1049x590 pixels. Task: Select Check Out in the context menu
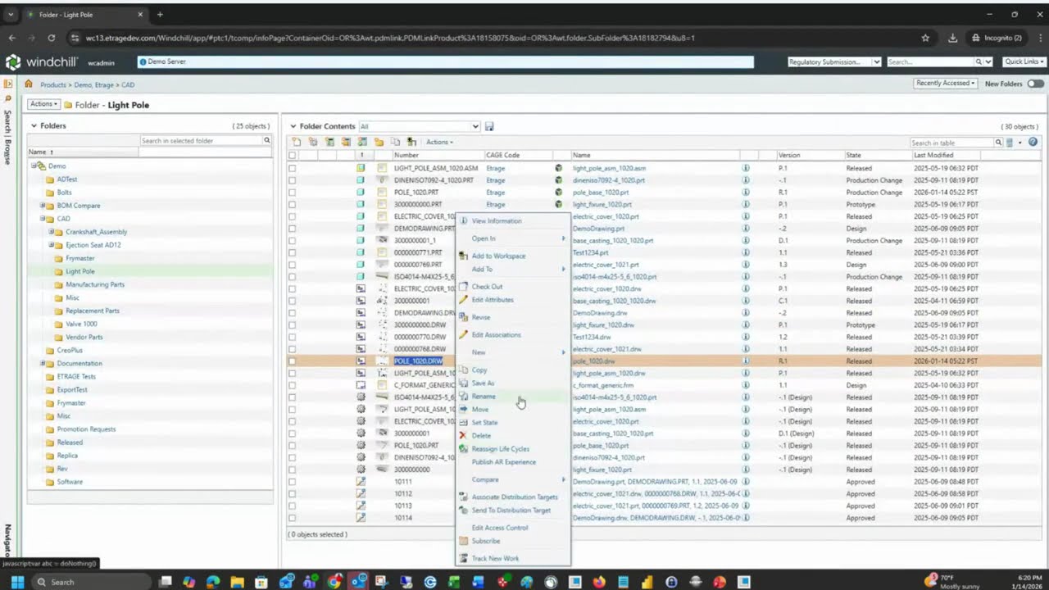pos(487,287)
